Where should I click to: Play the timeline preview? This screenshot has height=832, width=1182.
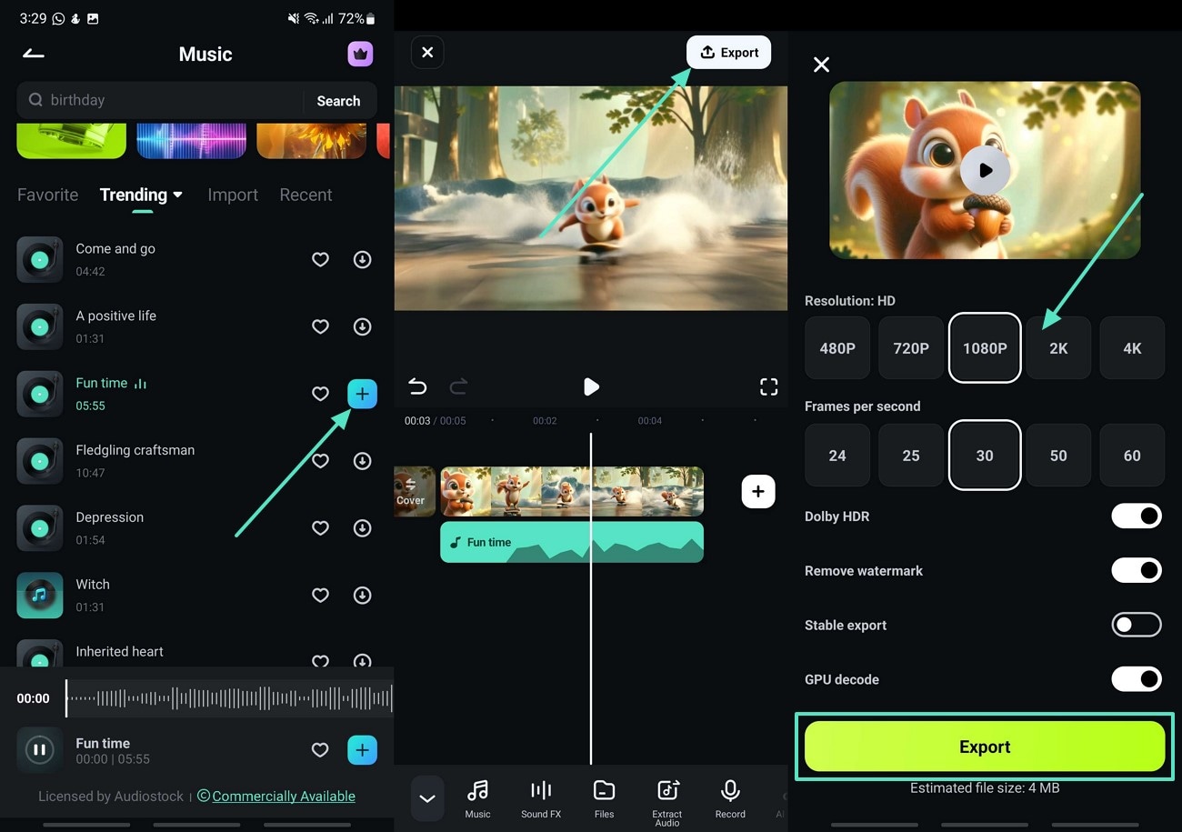[591, 387]
